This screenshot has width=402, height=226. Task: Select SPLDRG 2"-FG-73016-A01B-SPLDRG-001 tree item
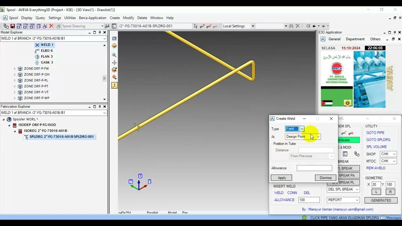[62, 137]
